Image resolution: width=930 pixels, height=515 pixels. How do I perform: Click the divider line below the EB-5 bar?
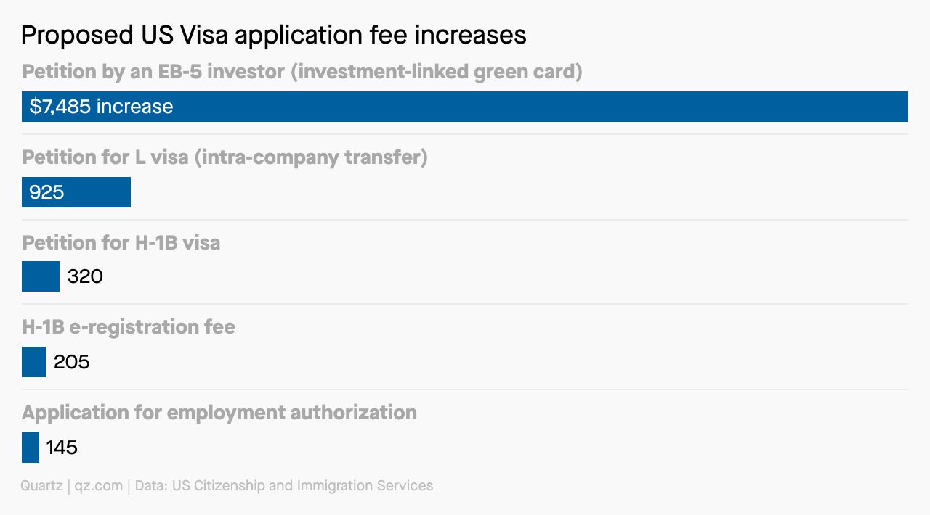coord(465,134)
